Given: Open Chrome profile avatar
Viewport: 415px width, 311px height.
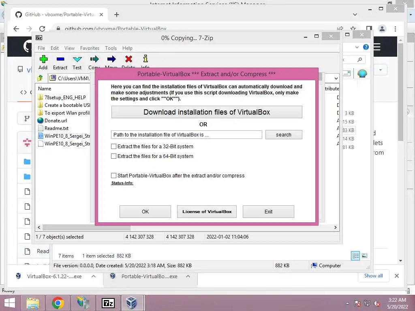Looking at the screenshot, I should (382, 29).
